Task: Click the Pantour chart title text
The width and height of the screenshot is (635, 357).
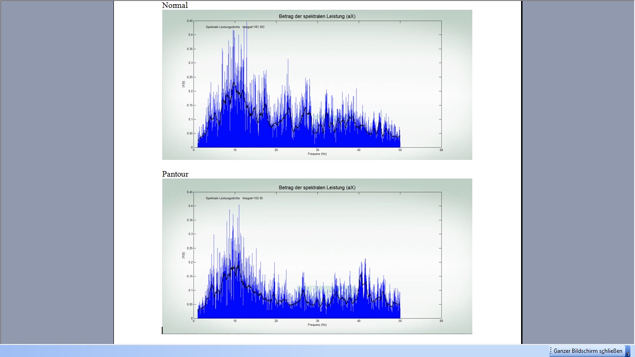Action: pos(317,188)
